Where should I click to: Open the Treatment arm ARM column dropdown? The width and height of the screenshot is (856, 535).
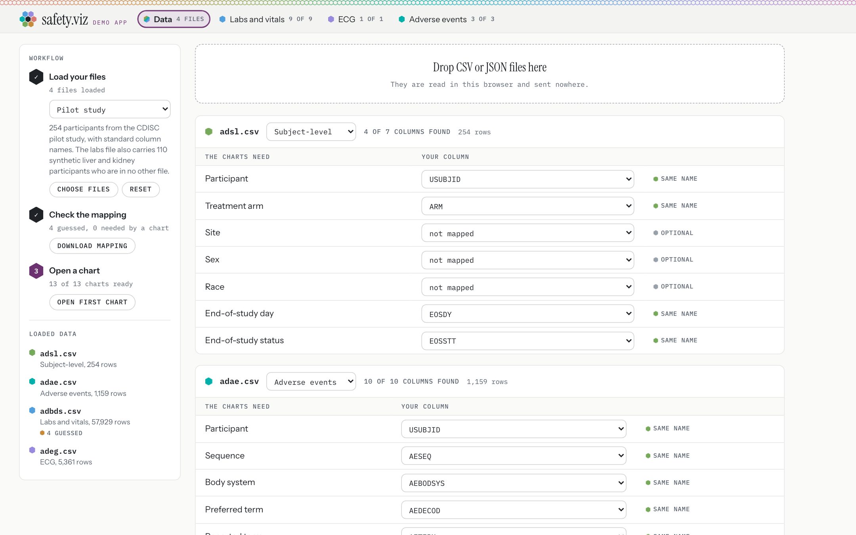(x=527, y=206)
